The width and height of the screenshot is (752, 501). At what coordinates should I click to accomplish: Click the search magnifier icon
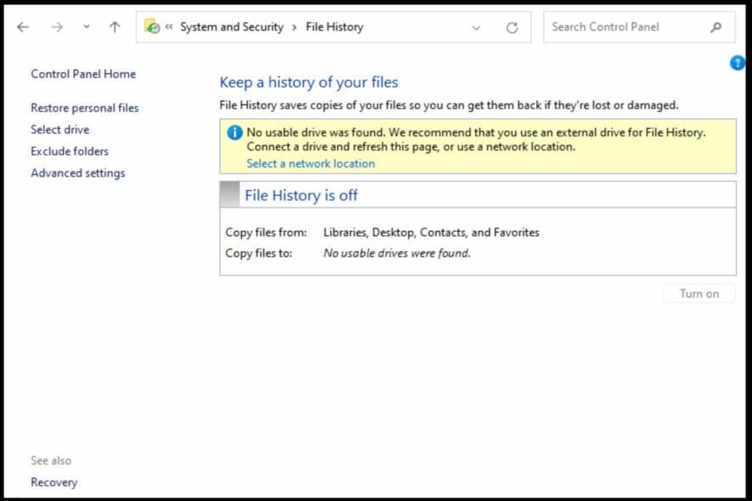[x=717, y=26]
